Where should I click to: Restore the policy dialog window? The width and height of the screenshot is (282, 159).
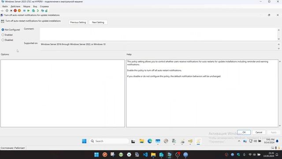tap(269, 15)
